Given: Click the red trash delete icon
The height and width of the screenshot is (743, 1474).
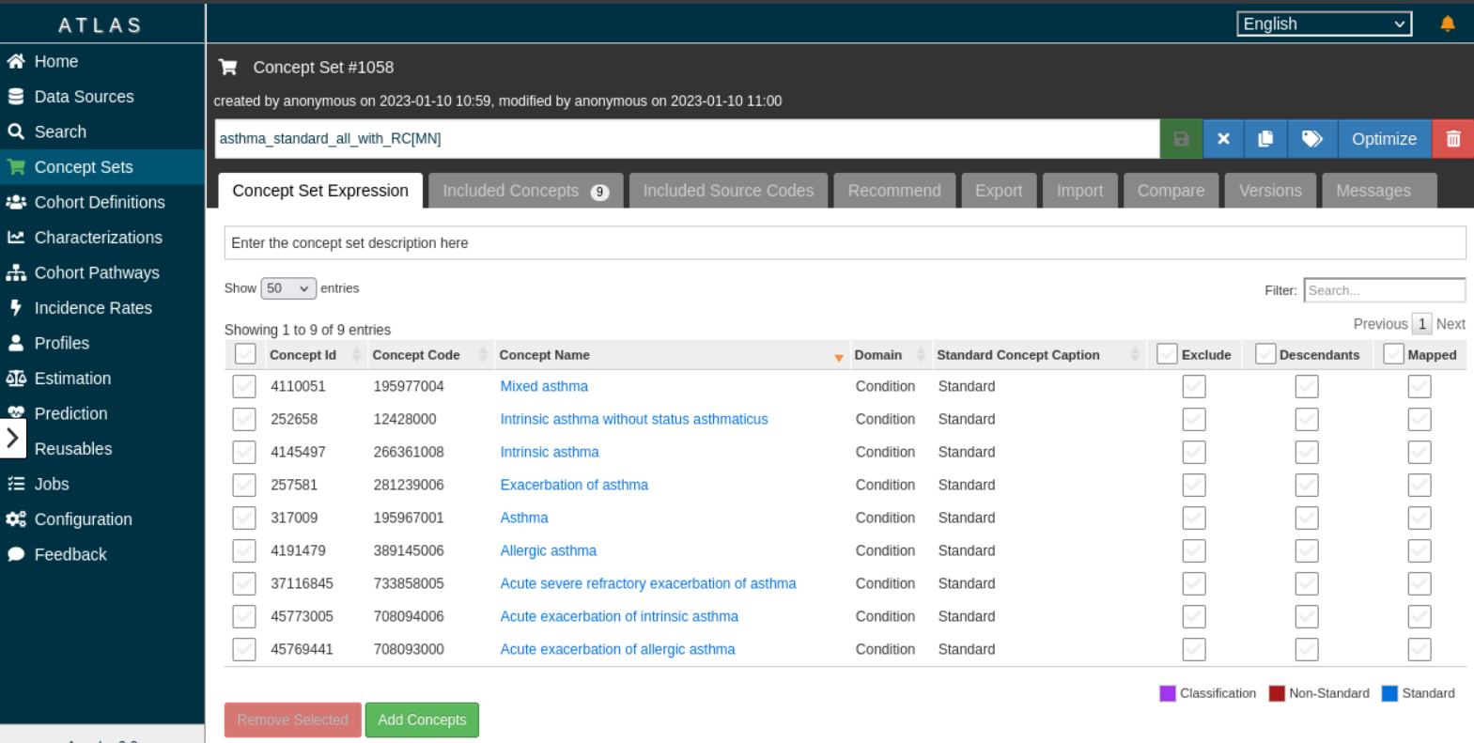Looking at the screenshot, I should click(x=1452, y=139).
